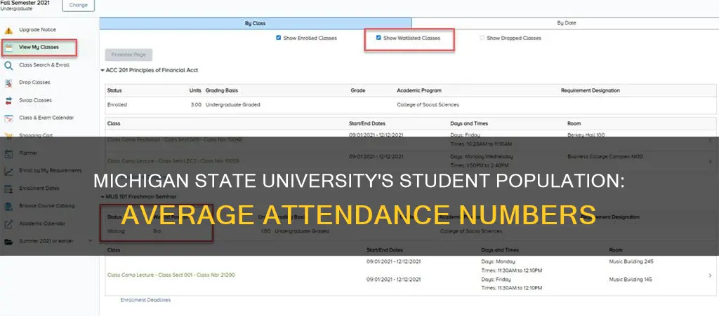Open the Swap Classes page
This screenshot has width=719, height=316.
[x=35, y=100]
